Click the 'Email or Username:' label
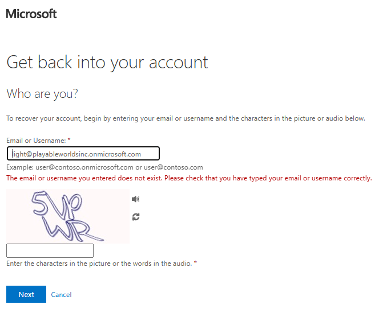 point(36,141)
